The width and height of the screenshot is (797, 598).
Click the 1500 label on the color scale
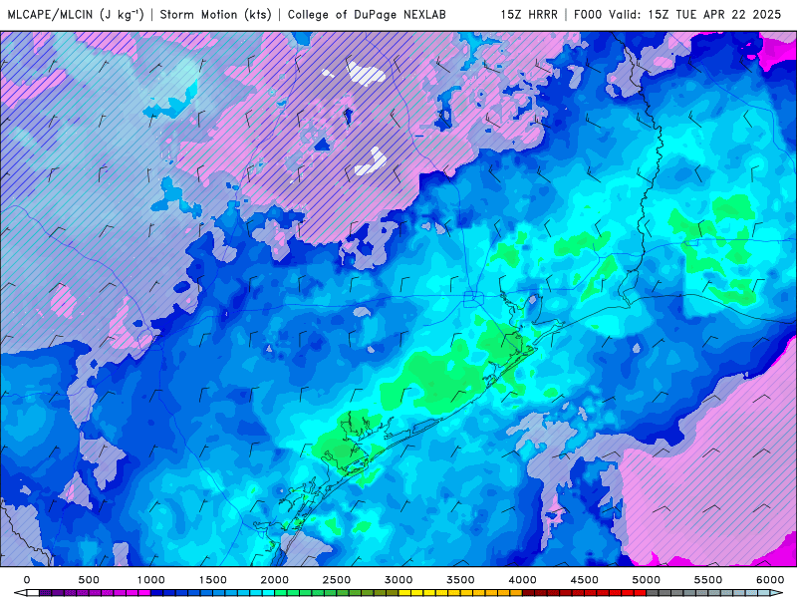click(x=212, y=580)
